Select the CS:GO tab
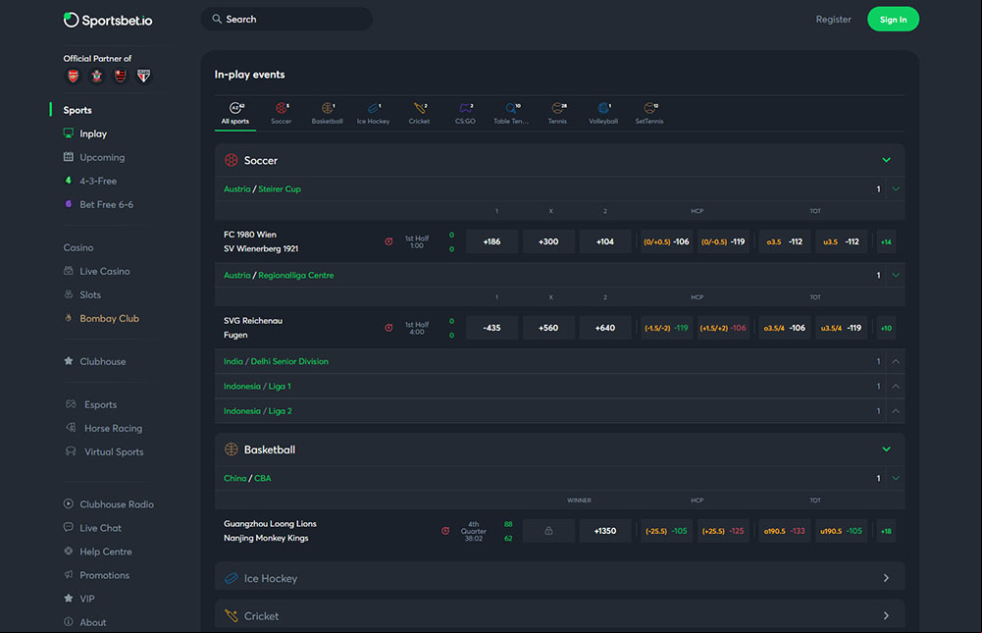 [465, 114]
